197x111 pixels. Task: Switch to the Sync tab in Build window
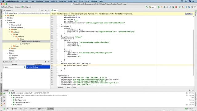pos(12,90)
